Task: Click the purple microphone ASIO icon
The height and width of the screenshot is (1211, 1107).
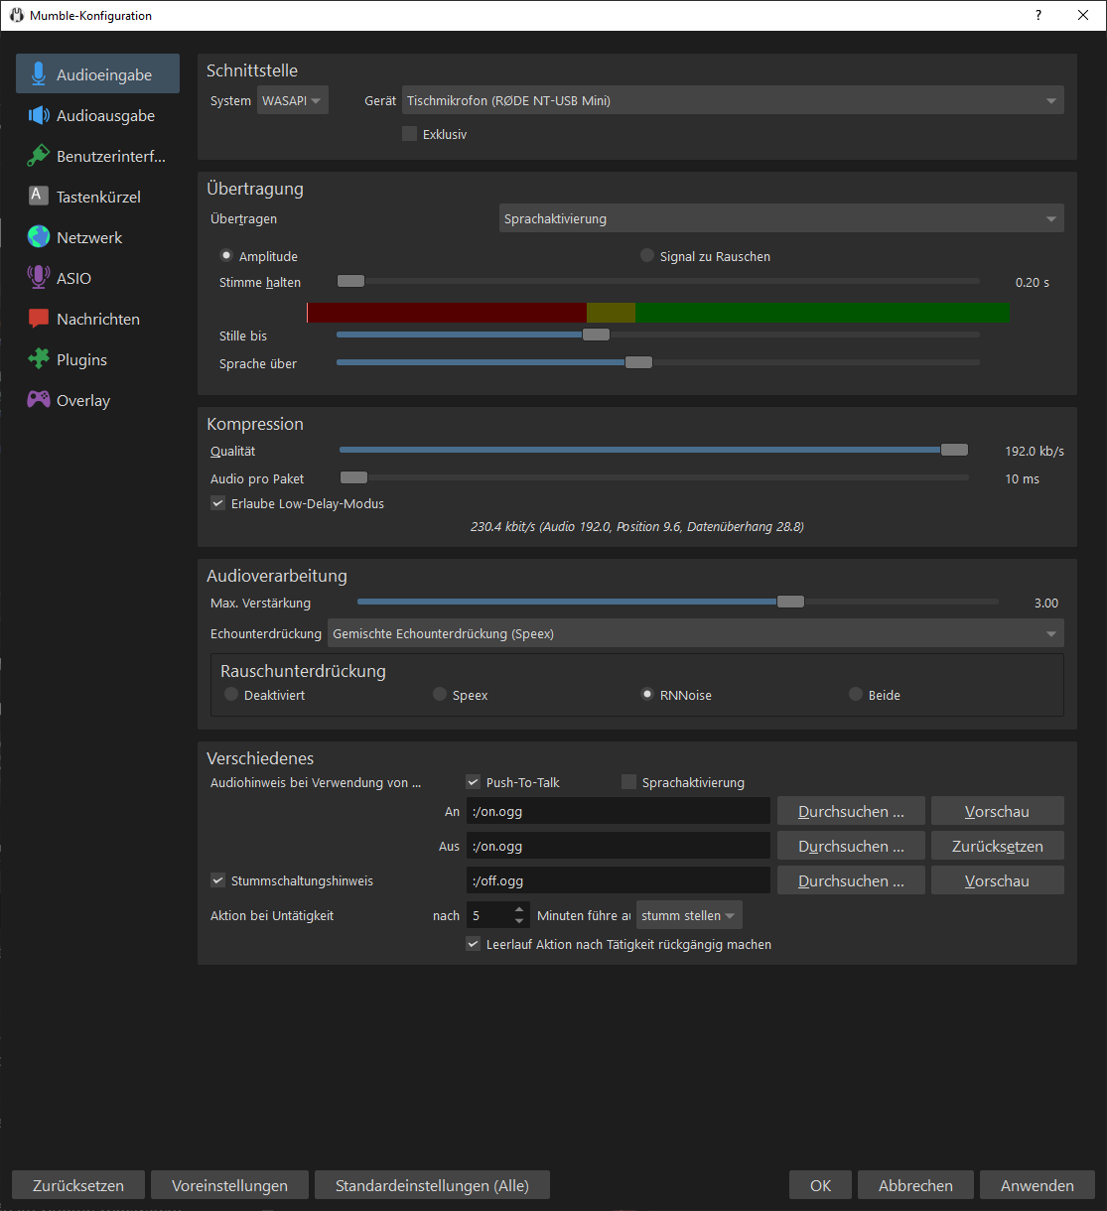Action: [39, 278]
